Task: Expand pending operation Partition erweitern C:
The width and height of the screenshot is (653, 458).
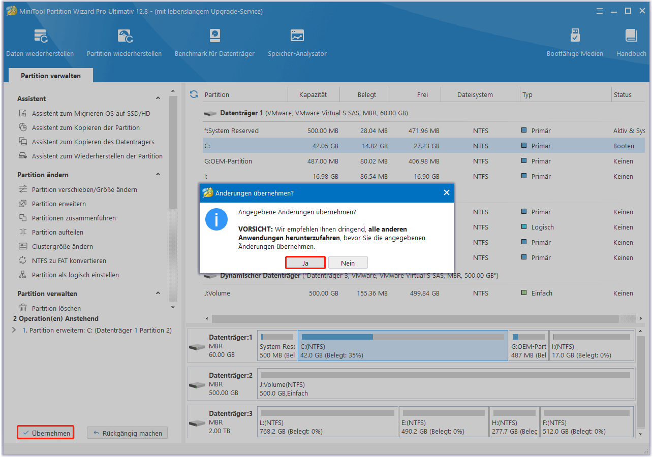Action: pyautogui.click(x=14, y=330)
